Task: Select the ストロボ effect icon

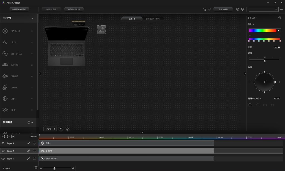Action: pyautogui.click(x=5, y=76)
